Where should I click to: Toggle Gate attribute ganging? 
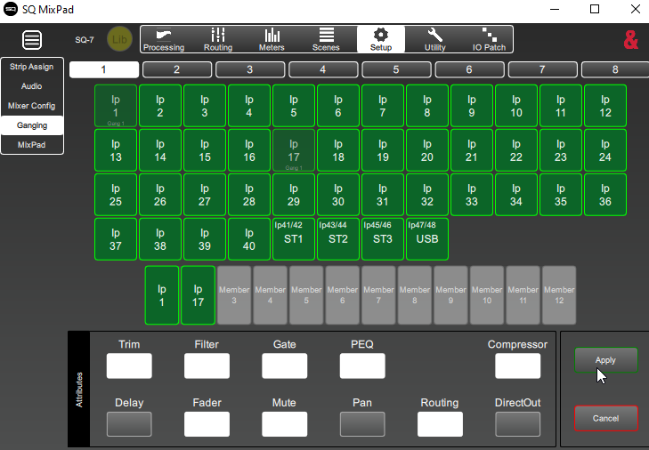point(284,366)
